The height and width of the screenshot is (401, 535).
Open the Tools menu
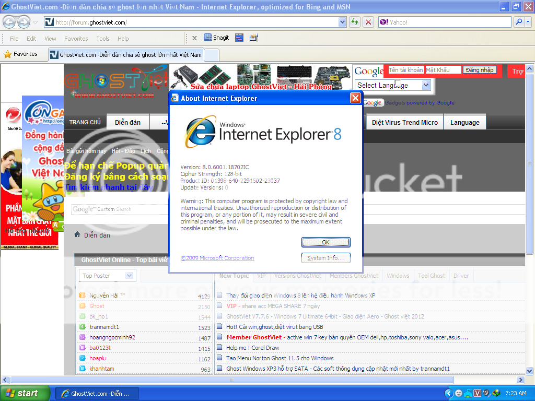[103, 39]
